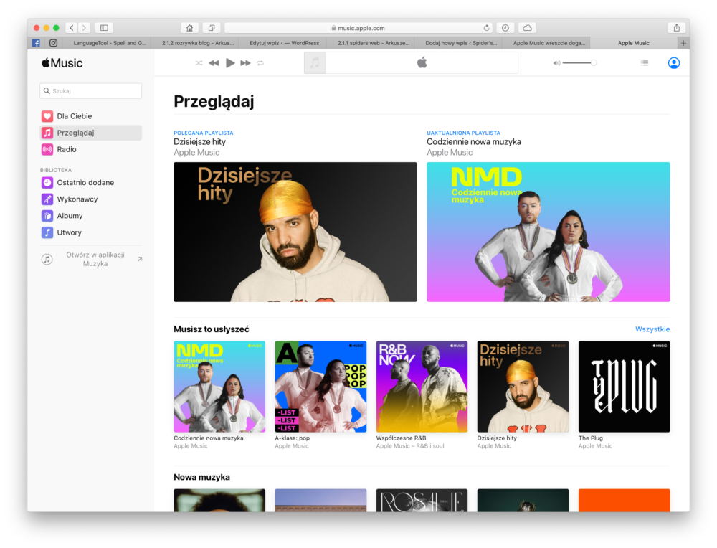Image resolution: width=717 pixels, height=548 pixels.
Task: Open The Plug playlist cover
Action: [x=625, y=387]
